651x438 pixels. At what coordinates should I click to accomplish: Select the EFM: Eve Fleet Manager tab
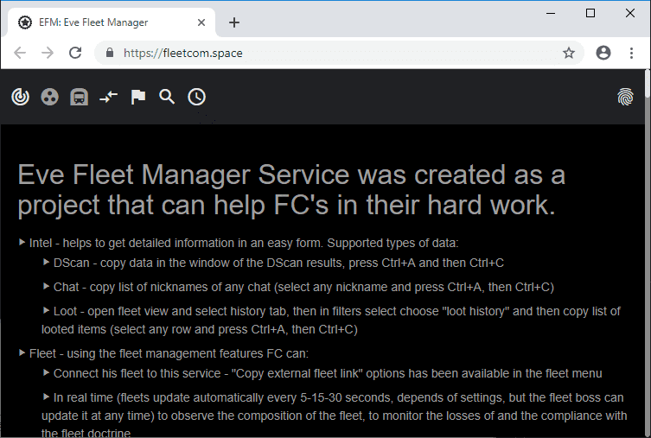coord(104,22)
